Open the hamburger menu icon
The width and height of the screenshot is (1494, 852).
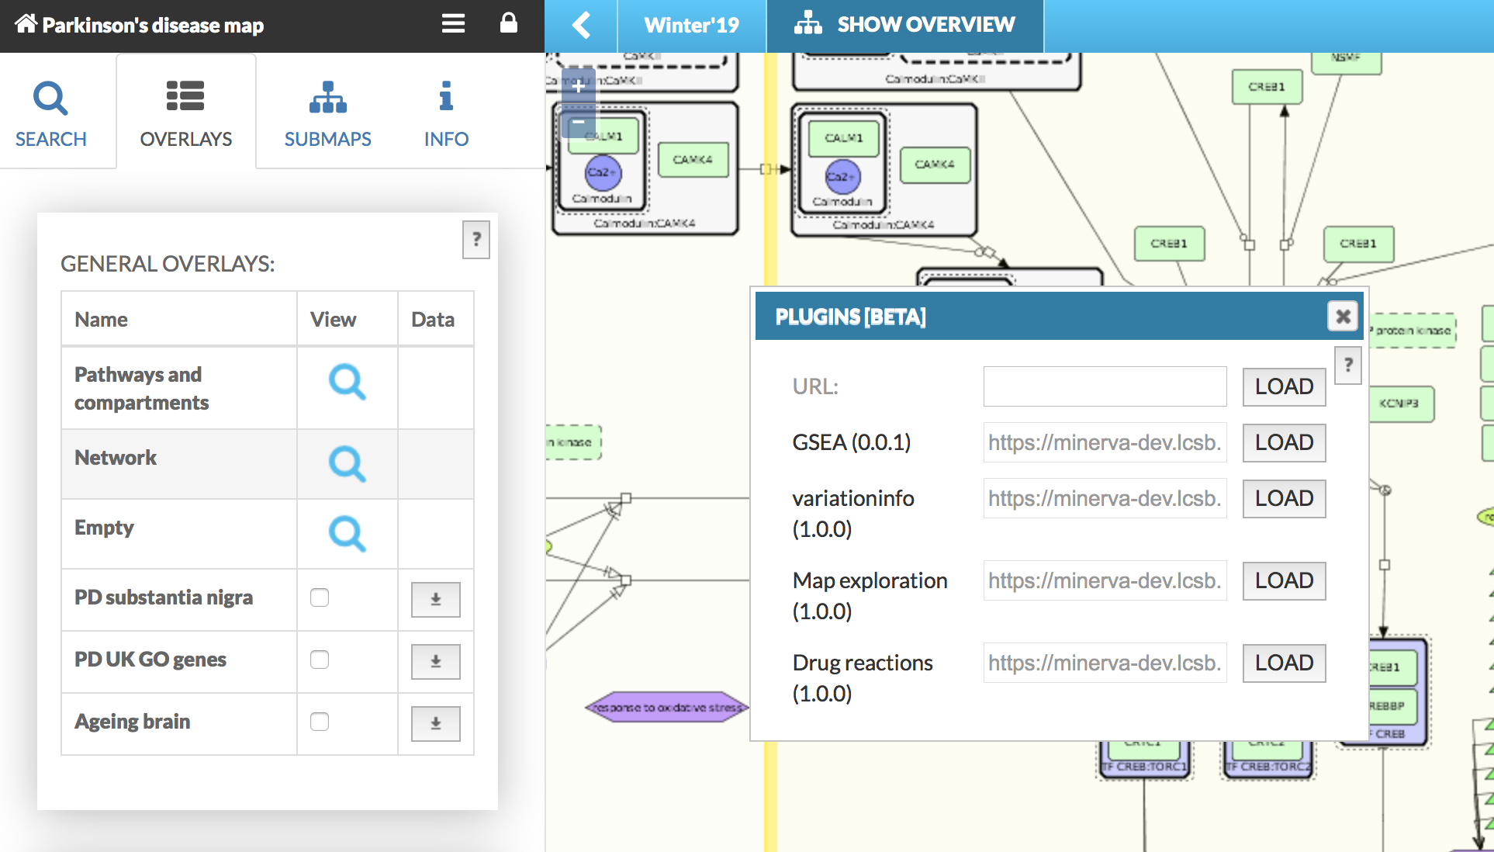[453, 24]
